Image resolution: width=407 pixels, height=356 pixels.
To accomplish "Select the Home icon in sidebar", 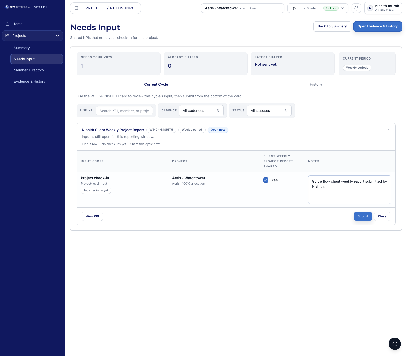I will coord(7,24).
